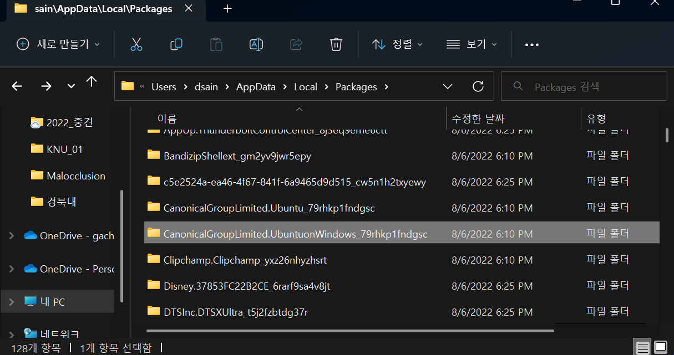Select Disney.37853FC22B2CE_6rarf9sa4v8jt folder name
674x355 pixels.
[x=247, y=286]
